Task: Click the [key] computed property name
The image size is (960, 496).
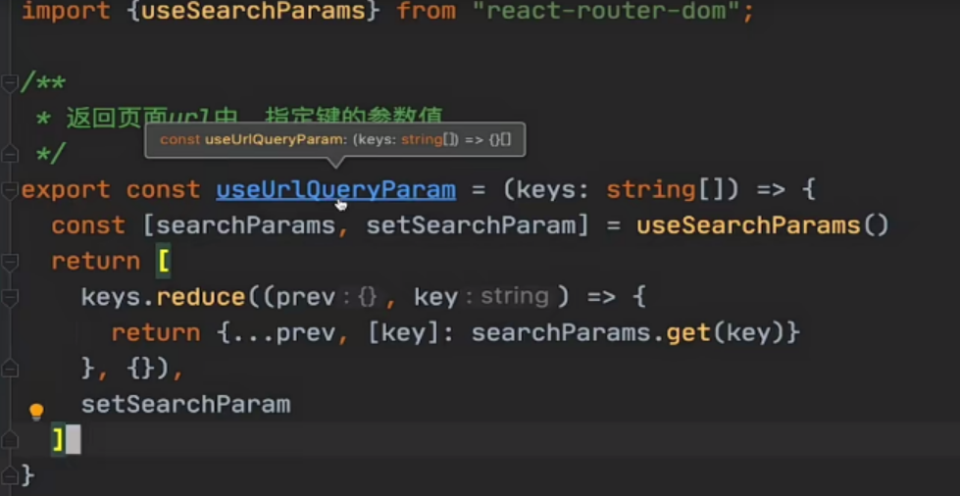Action: pyautogui.click(x=405, y=333)
